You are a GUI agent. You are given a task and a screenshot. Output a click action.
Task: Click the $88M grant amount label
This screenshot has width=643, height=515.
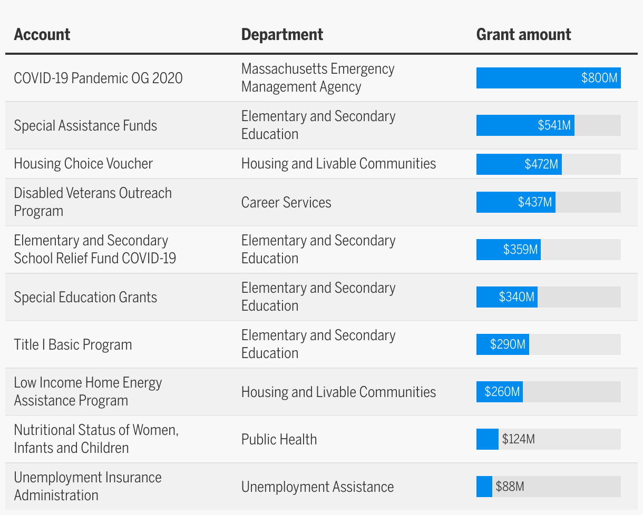click(510, 487)
